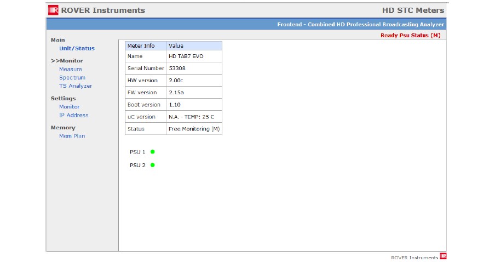Open the Mem Plan page
The width and height of the screenshot is (495, 262).
coord(72,136)
